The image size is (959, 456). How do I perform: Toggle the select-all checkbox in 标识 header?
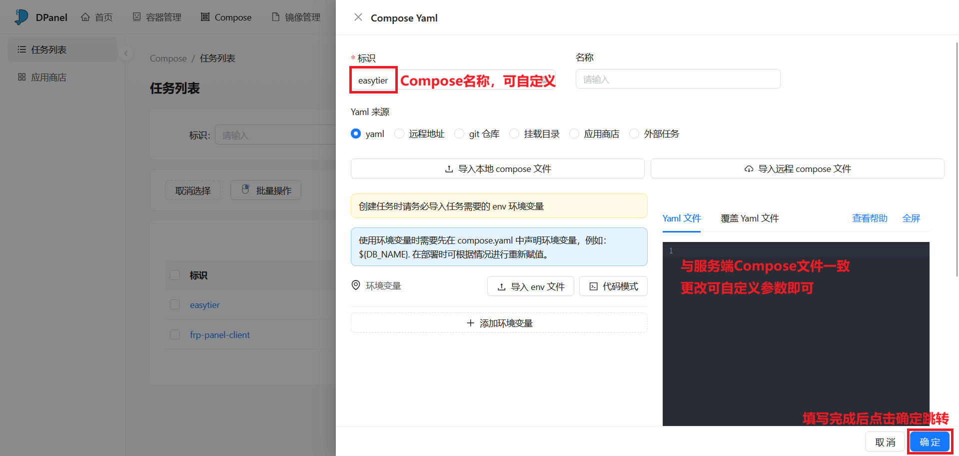pyautogui.click(x=175, y=275)
